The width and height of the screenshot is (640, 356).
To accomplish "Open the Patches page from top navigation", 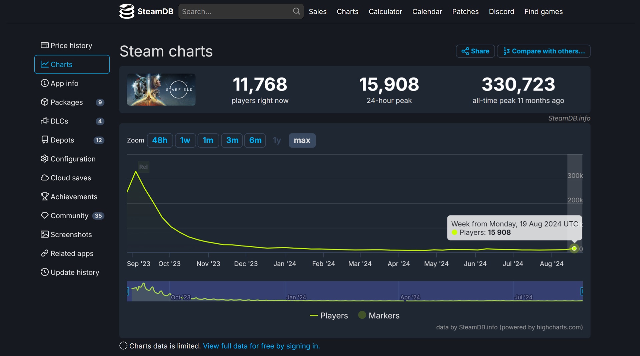I will pyautogui.click(x=465, y=11).
